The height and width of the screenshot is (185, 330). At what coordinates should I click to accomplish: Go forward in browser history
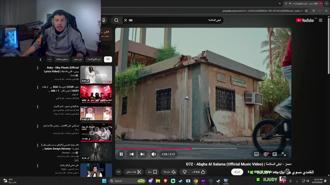pos(320,11)
